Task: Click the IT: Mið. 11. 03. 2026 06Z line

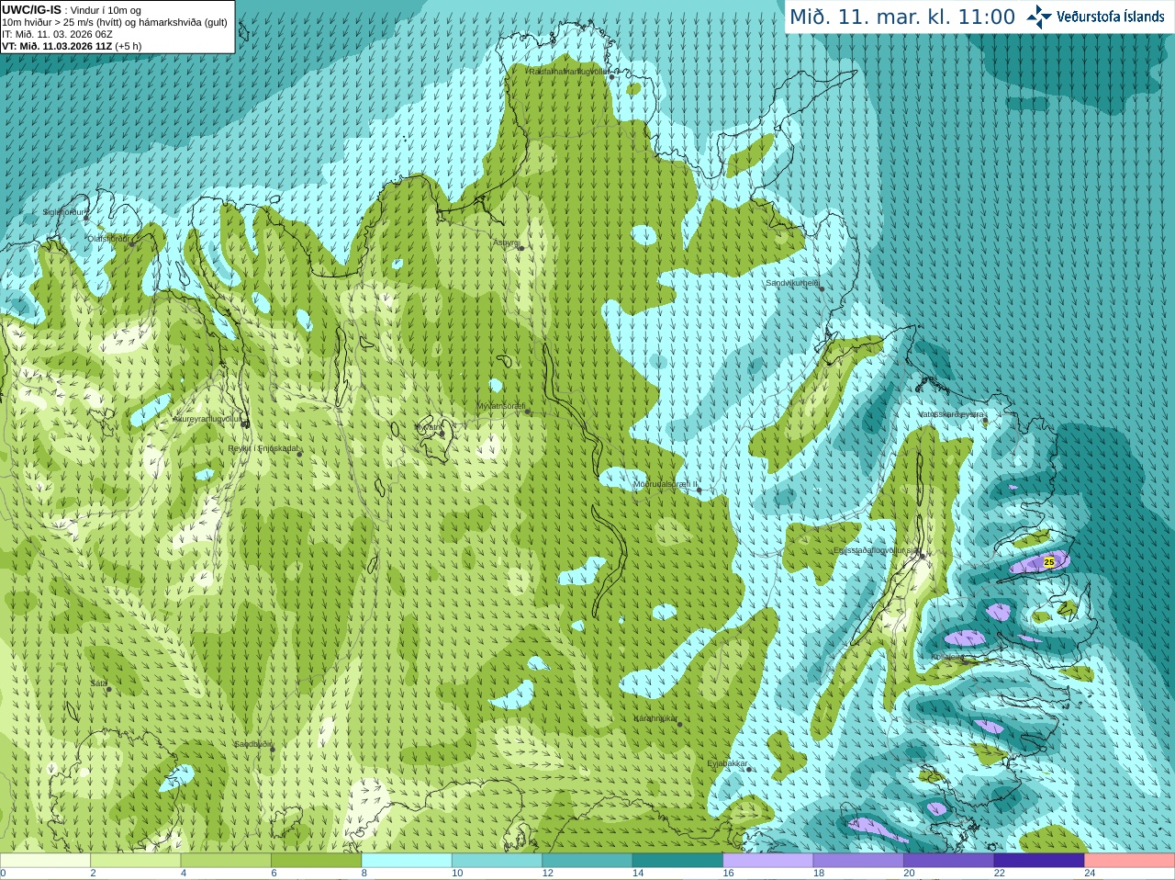Action: 57,34
